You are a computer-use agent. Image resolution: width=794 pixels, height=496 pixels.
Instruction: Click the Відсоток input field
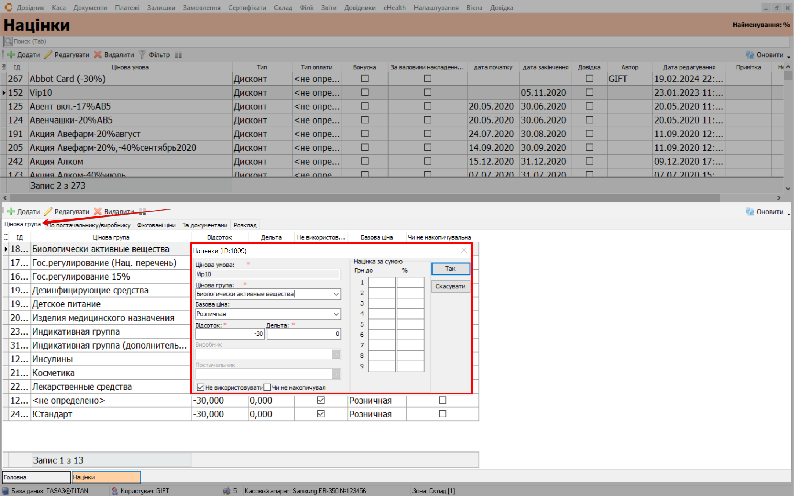230,334
